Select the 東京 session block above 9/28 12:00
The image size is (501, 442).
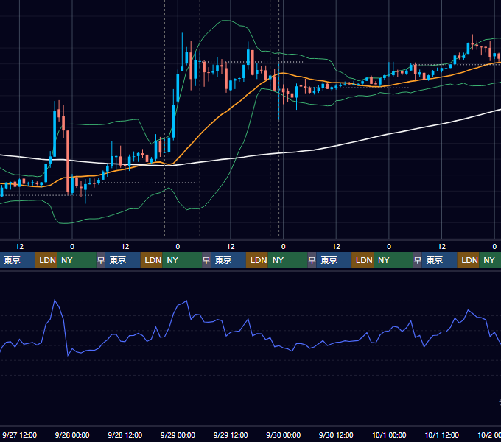[123, 260]
